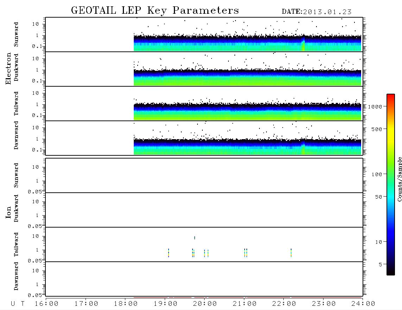Viewport: 402px width, 310px height.
Task: Select the 23:00 UT axis label
Action: (x=324, y=304)
